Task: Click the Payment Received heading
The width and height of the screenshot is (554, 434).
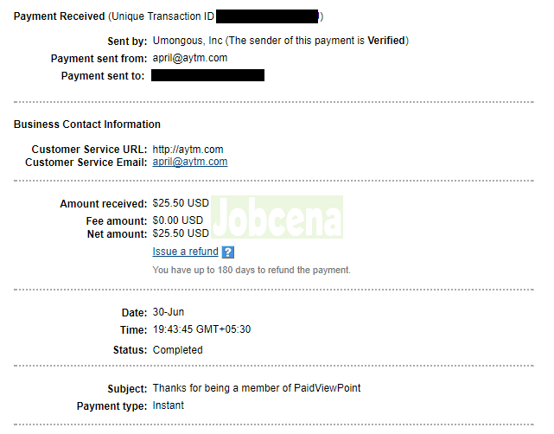Action: pos(59,16)
